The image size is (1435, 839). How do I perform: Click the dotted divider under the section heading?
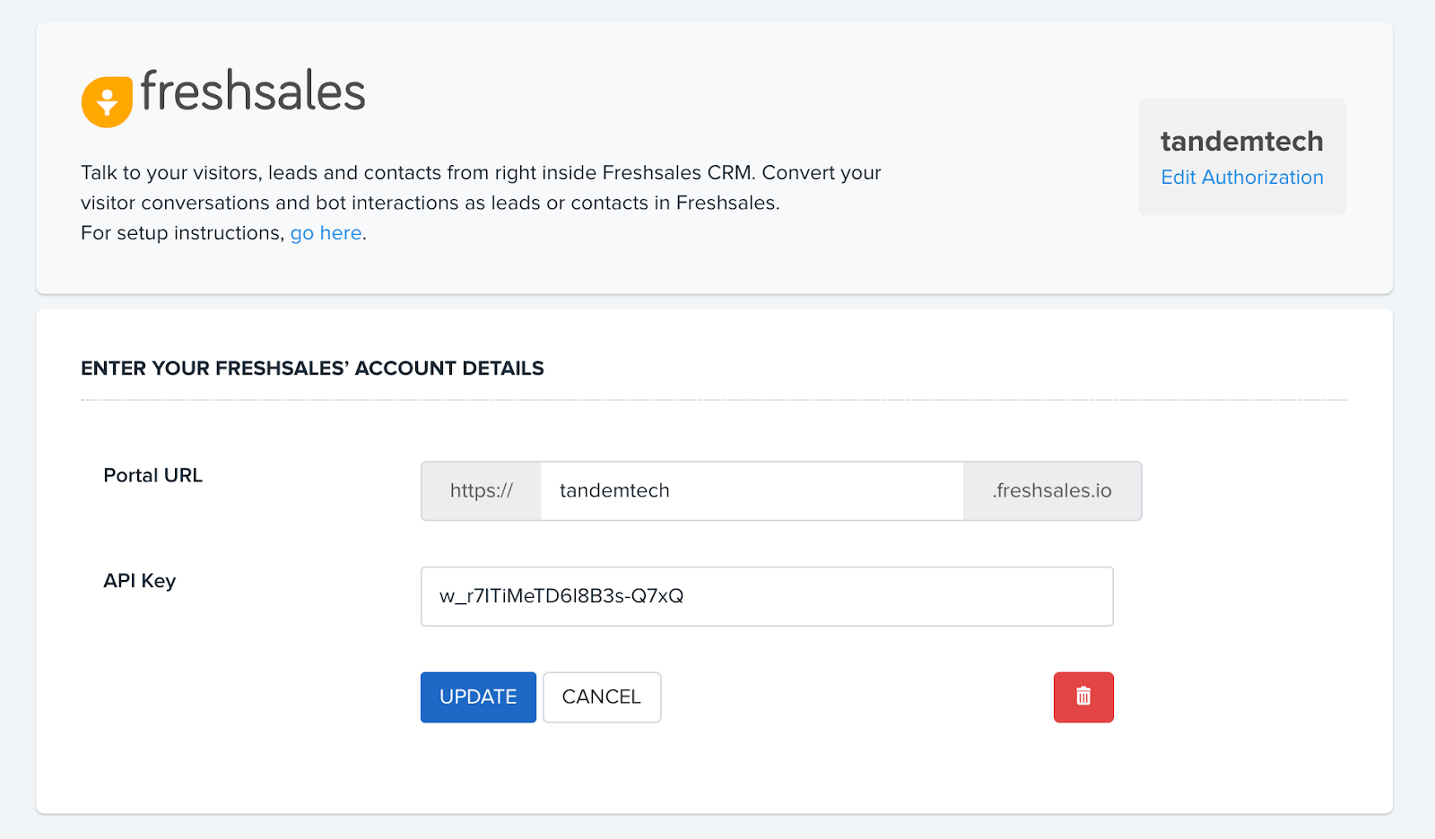714,400
